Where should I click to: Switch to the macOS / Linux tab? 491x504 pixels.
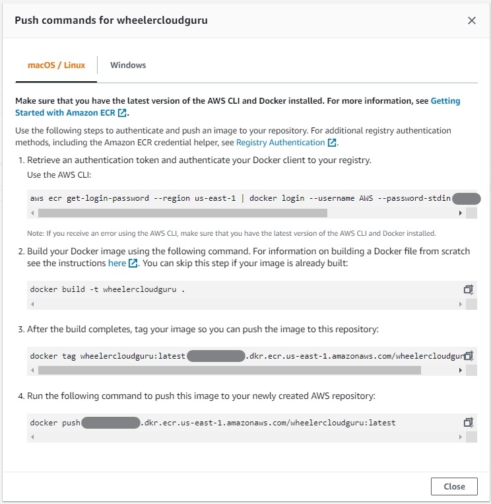point(56,65)
